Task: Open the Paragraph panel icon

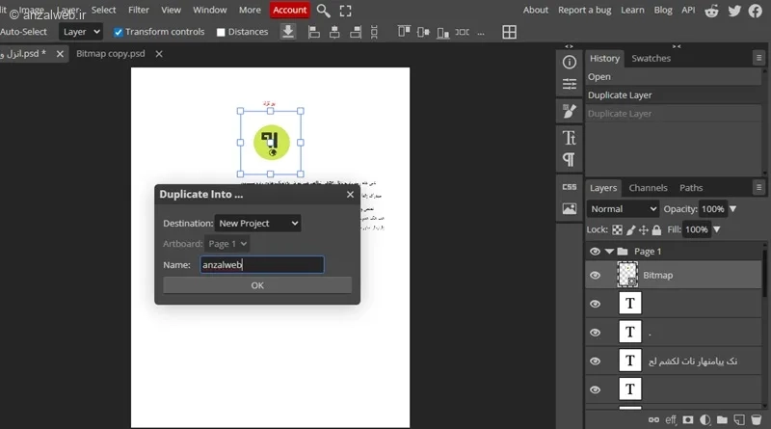Action: (570, 159)
